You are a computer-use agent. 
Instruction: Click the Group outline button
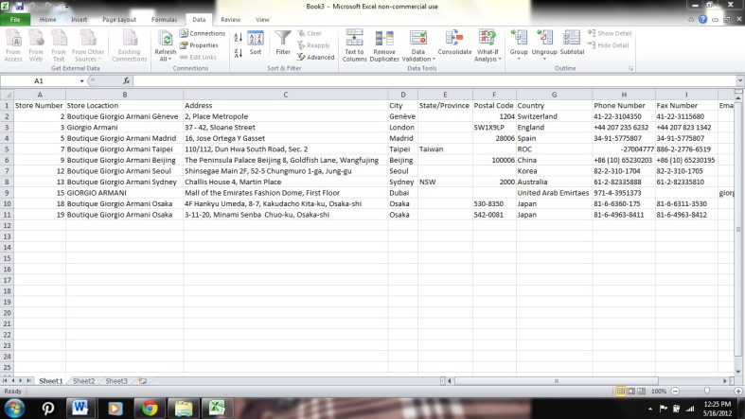click(519, 42)
